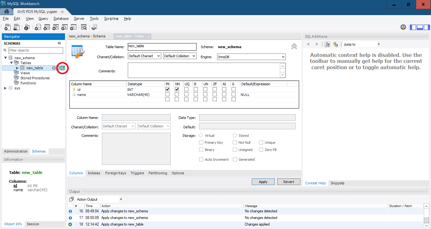Screen dimensions: 431x229
Task: Toggle left sidebar panel visibility icon
Action: click(413, 27)
